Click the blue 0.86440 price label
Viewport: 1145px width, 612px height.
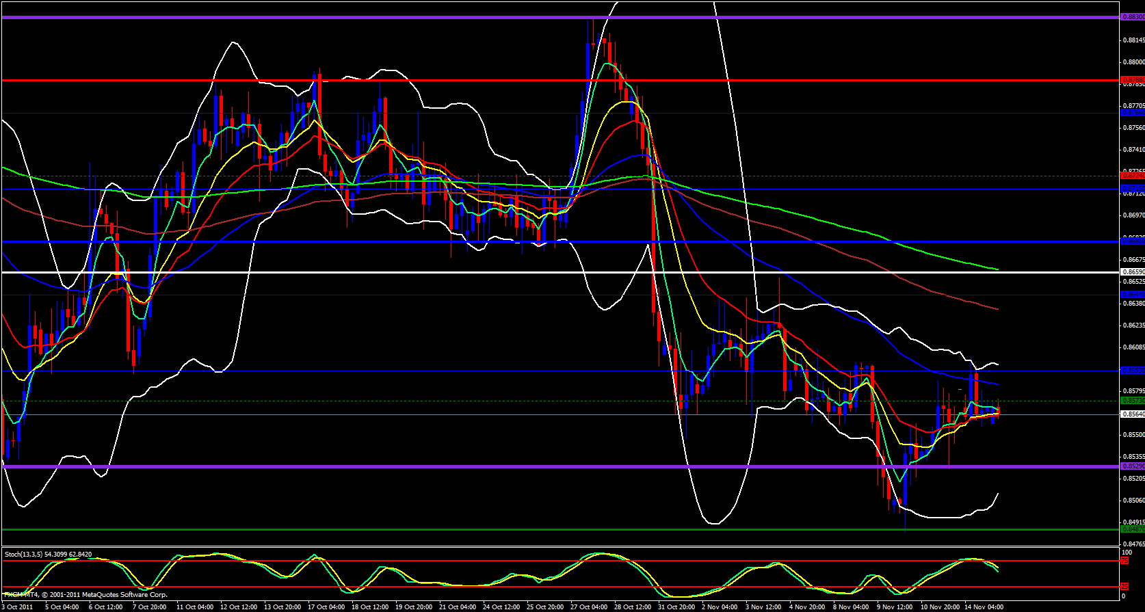[x=1132, y=295]
